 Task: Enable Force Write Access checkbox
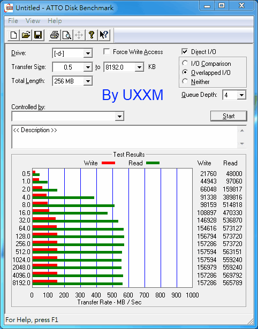point(107,51)
